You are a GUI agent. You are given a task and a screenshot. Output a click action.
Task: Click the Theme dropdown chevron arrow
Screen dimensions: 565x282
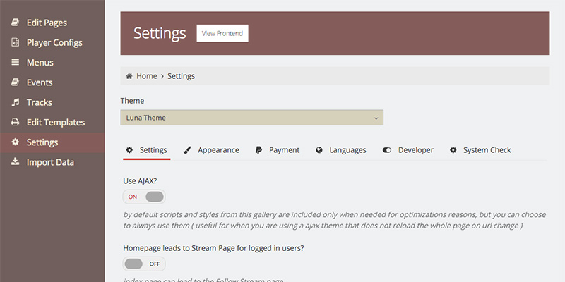(376, 118)
